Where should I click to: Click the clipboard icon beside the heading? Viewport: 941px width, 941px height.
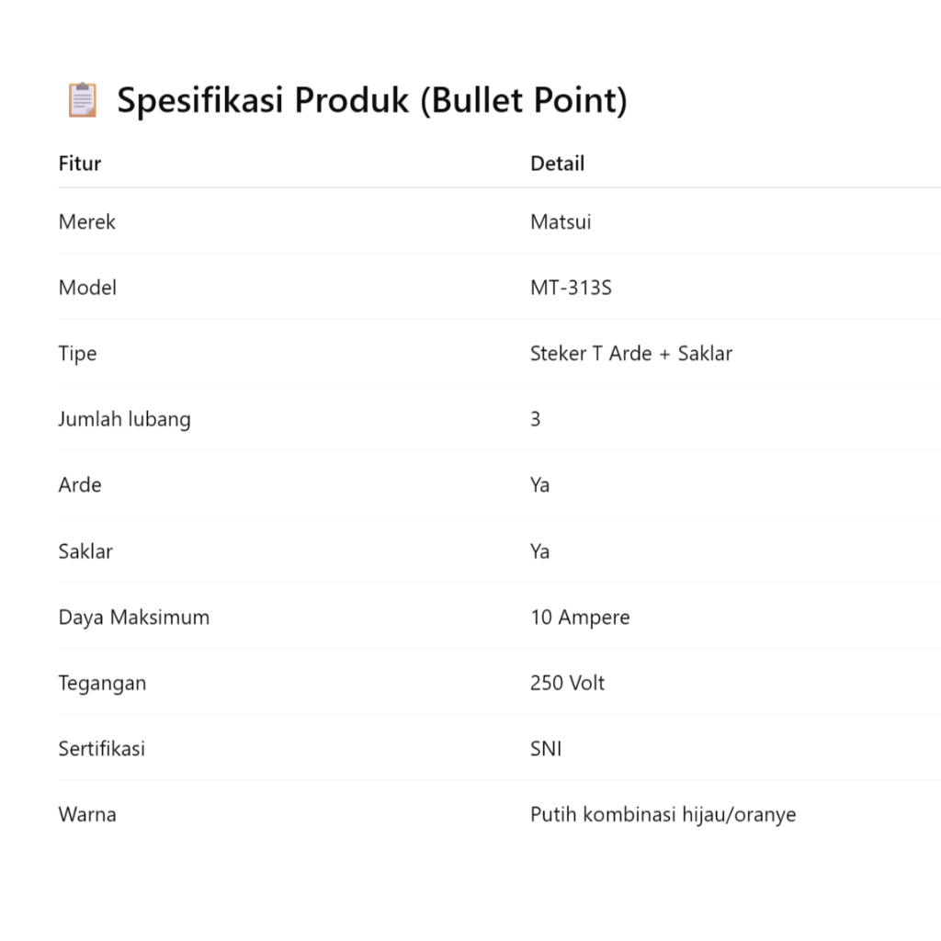pyautogui.click(x=82, y=99)
